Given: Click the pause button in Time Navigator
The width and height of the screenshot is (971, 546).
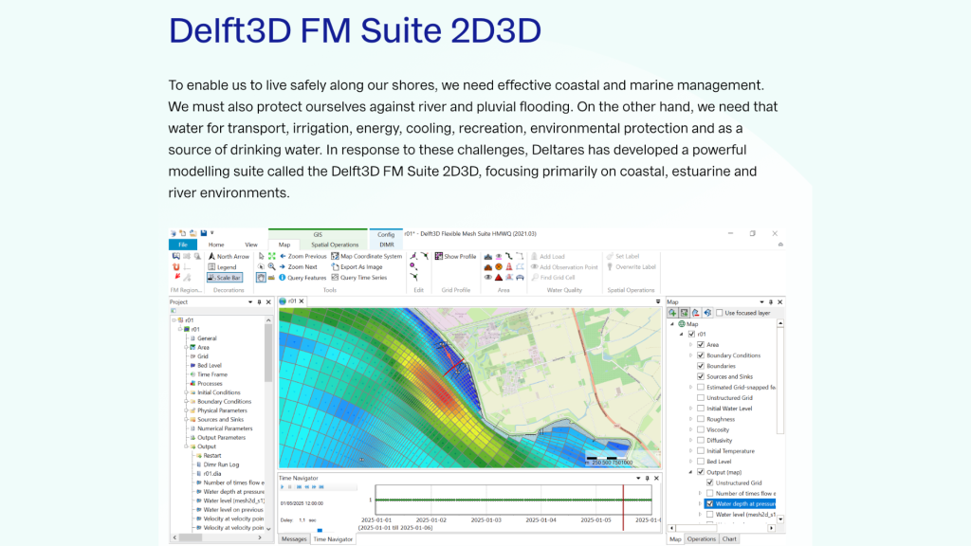Looking at the screenshot, I should (x=290, y=487).
